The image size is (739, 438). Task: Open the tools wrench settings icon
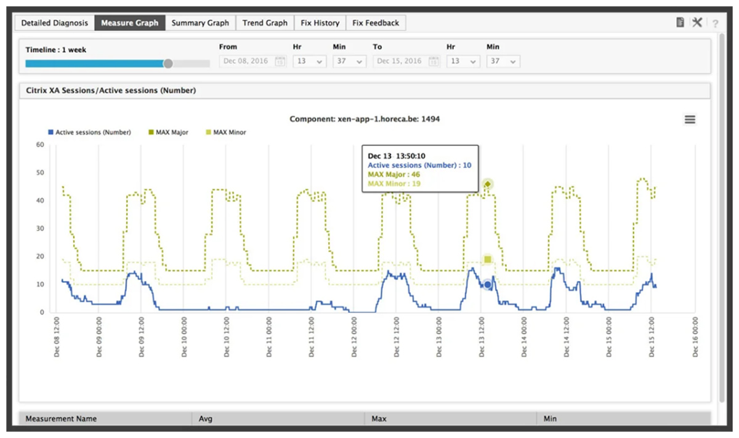pyautogui.click(x=697, y=23)
